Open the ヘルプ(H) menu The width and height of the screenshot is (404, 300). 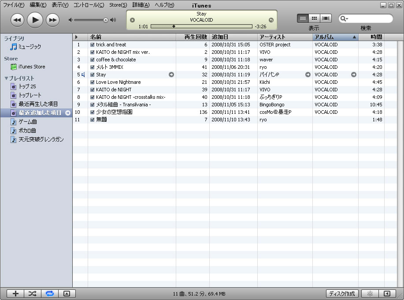[164, 5]
